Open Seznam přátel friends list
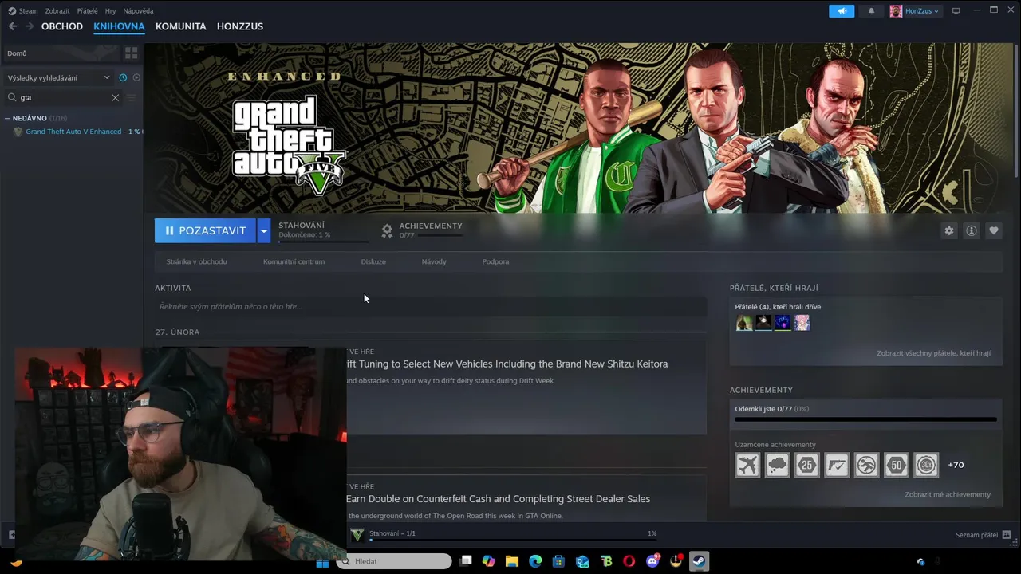Viewport: 1021px width, 574px height. click(983, 535)
